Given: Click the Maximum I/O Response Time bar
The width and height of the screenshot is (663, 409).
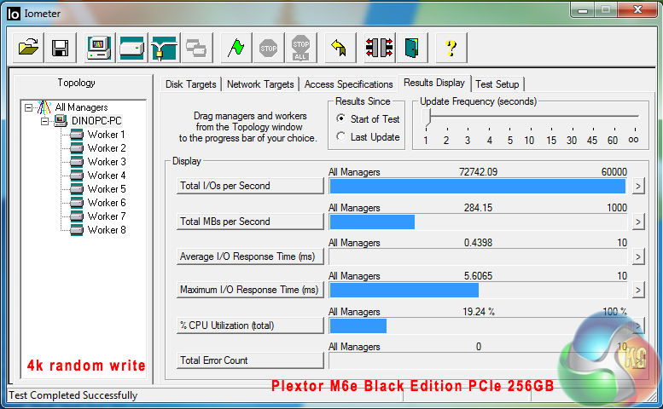Looking at the screenshot, I should [x=478, y=290].
